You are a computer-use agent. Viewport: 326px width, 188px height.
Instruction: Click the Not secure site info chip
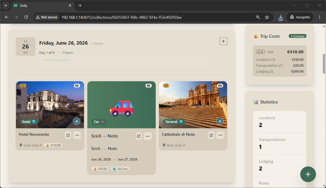[47, 17]
